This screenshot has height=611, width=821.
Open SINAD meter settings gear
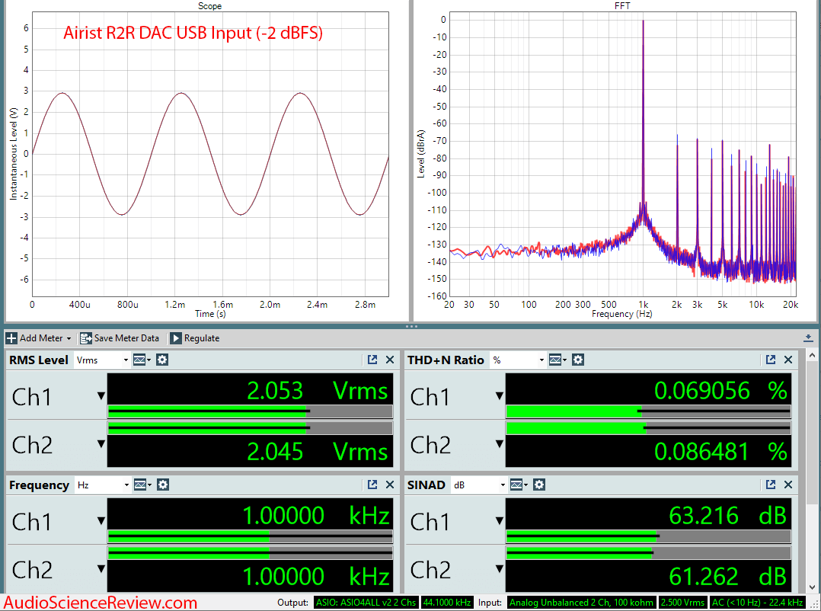click(539, 485)
